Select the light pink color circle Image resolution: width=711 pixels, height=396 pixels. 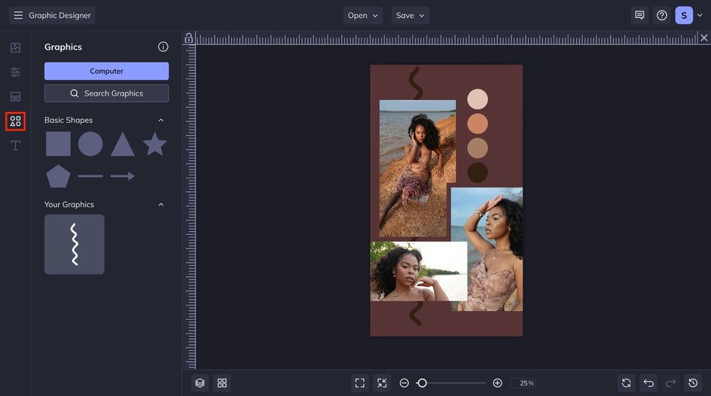click(478, 99)
